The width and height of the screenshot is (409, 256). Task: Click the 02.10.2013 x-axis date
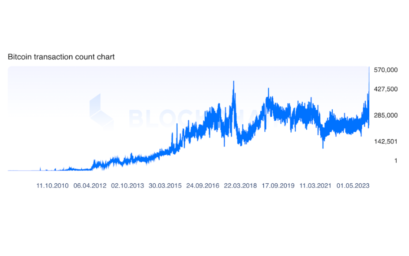pos(128,186)
